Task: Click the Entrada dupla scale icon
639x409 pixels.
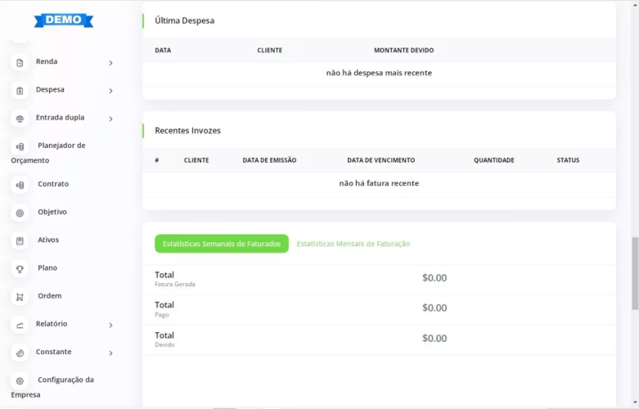Action: (20, 119)
